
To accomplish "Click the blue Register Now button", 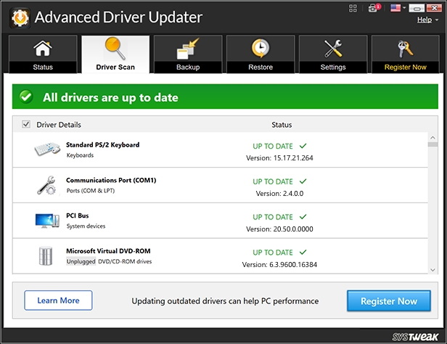I will coord(389,301).
